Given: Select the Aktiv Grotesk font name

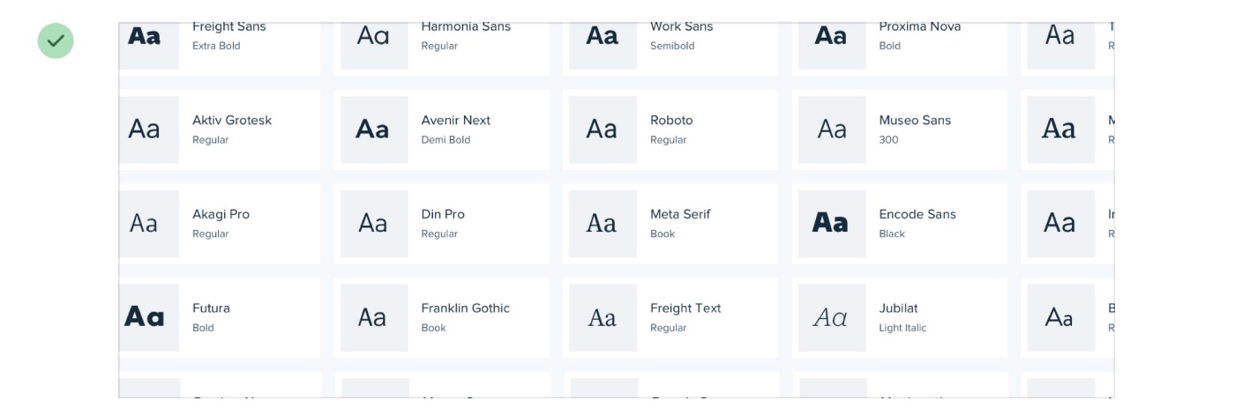Looking at the screenshot, I should click(x=232, y=120).
